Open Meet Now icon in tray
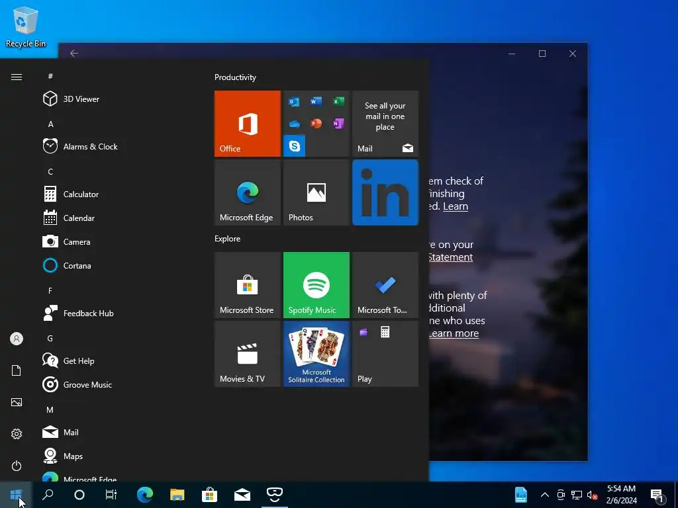678x508 pixels. [x=561, y=495]
